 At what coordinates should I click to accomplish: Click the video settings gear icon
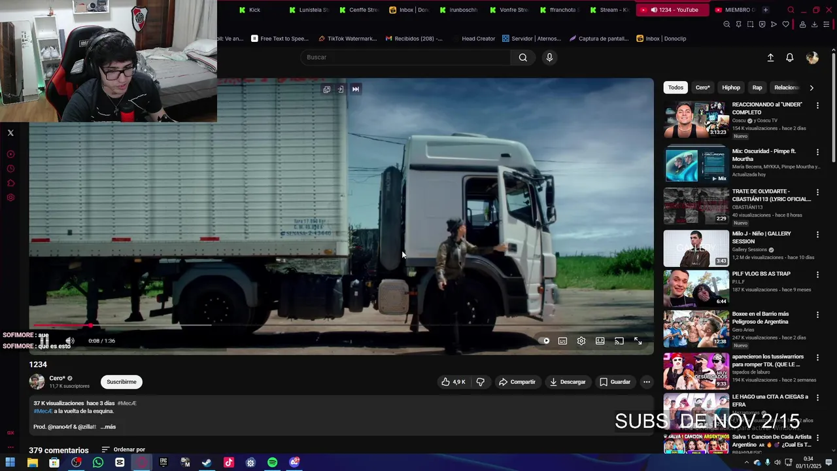click(x=581, y=341)
